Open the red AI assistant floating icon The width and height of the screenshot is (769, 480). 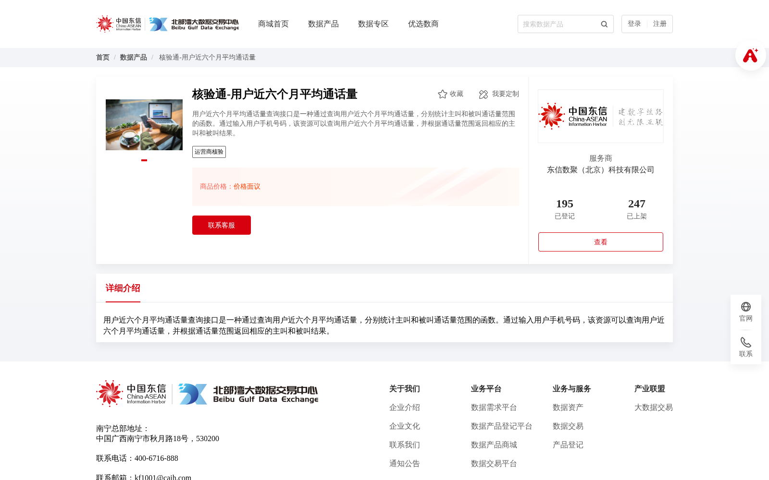click(x=750, y=56)
